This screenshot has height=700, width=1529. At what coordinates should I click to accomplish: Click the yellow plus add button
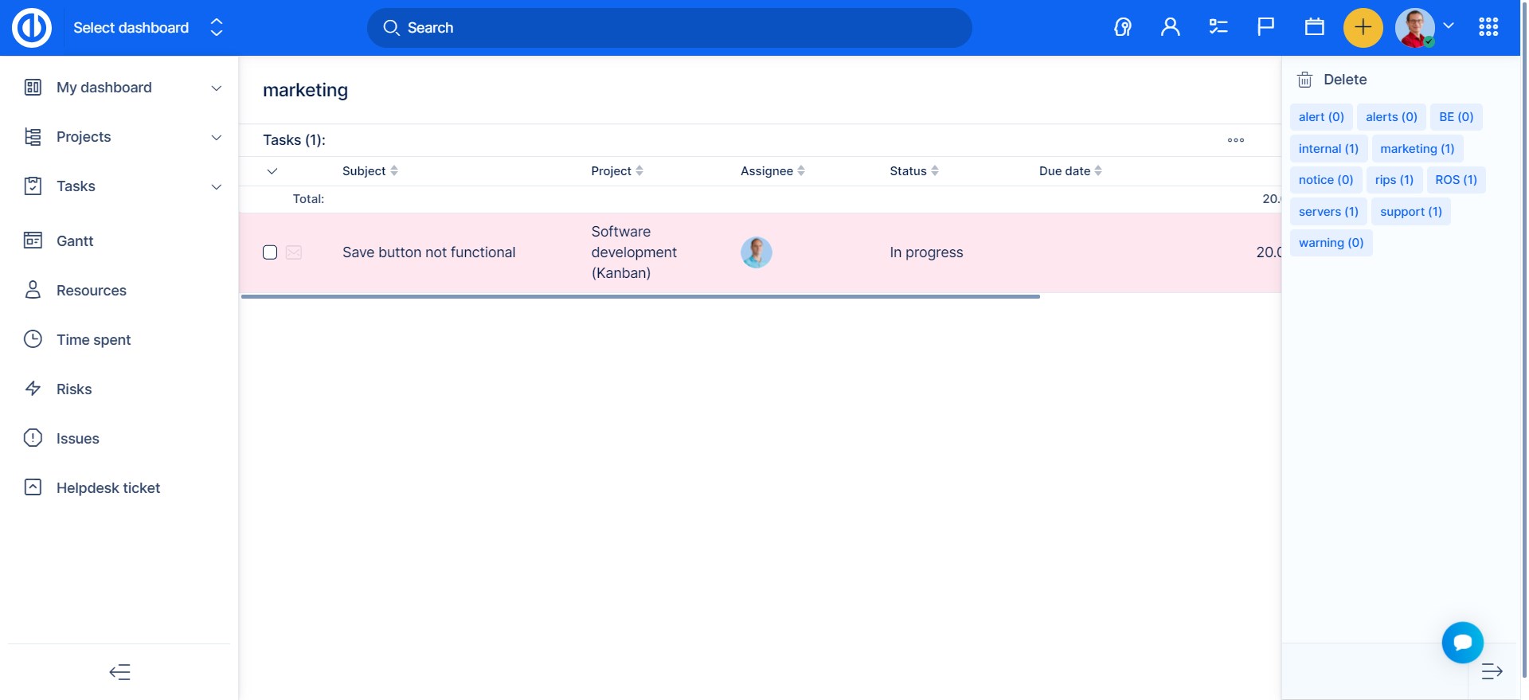click(1363, 28)
